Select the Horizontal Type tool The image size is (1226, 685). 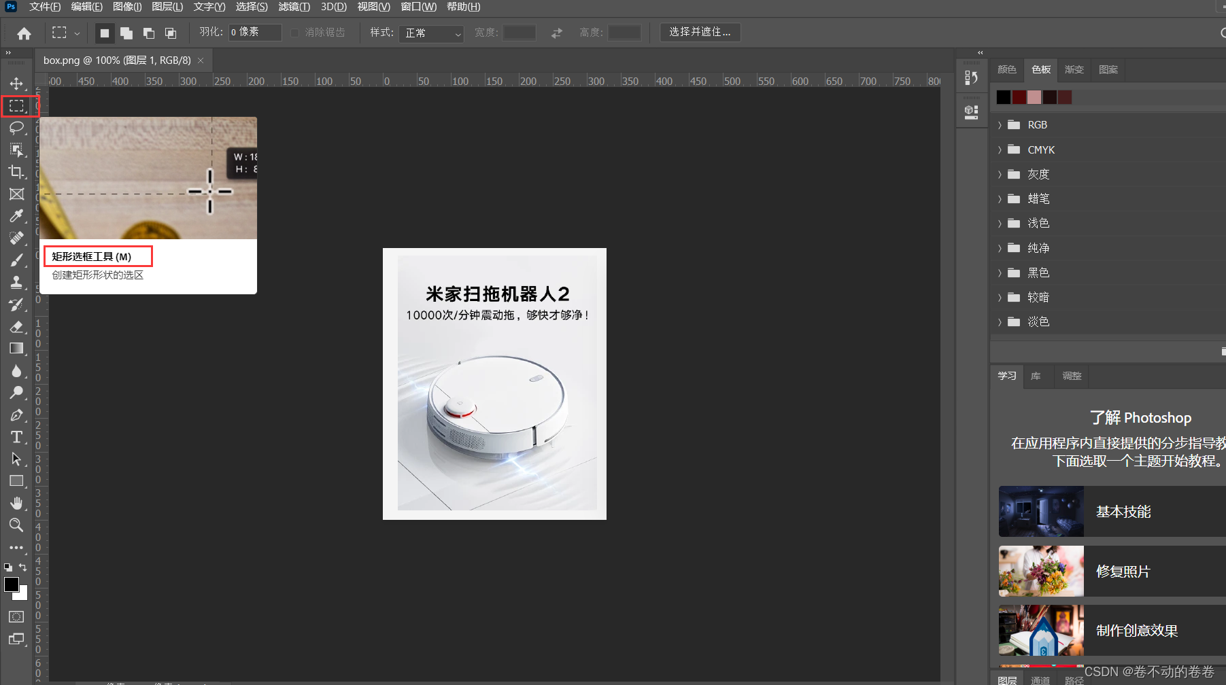[x=16, y=437]
